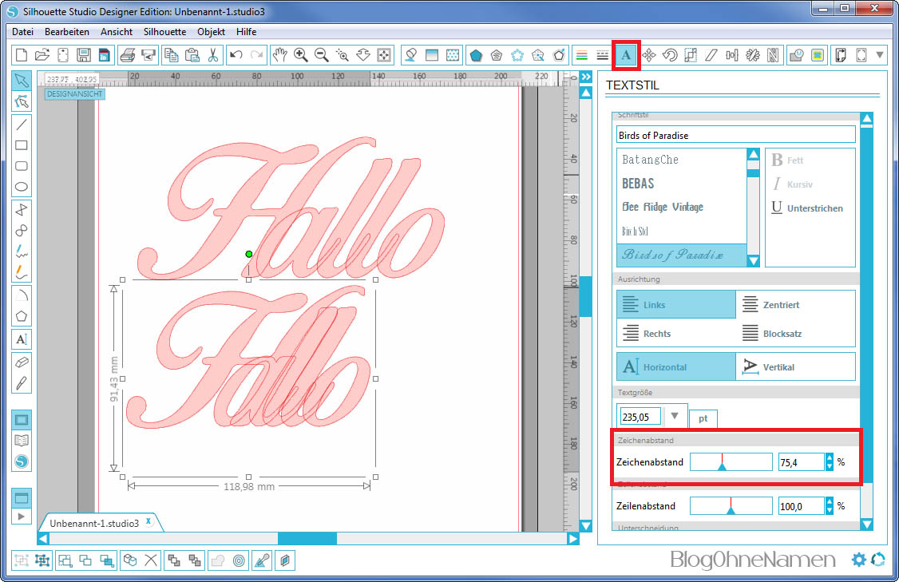Click the Offset concentric rings icon

[239, 560]
